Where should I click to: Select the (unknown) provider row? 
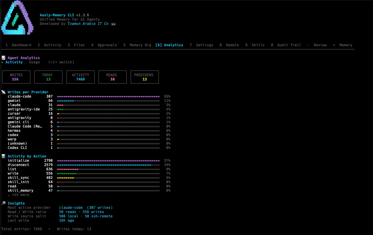[x=89, y=143]
